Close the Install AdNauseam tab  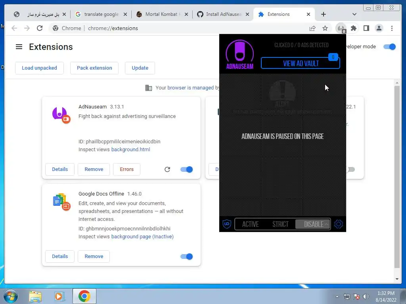247,14
